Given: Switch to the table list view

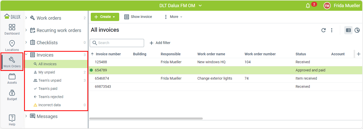Looking at the screenshot, I should click(x=348, y=30).
